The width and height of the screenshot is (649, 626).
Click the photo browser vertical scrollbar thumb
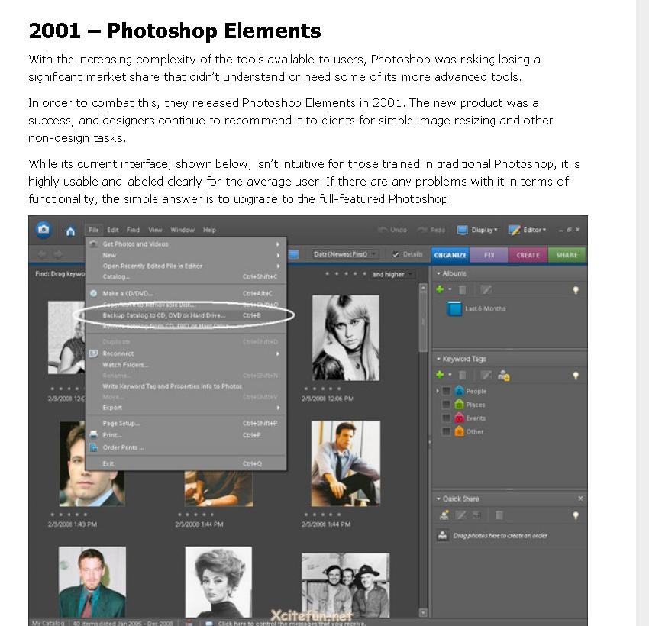(x=423, y=323)
